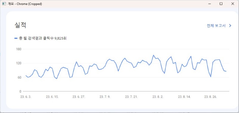Click the 23. 7. 21. date label
The height and width of the screenshot is (113, 239).
(x=131, y=97)
